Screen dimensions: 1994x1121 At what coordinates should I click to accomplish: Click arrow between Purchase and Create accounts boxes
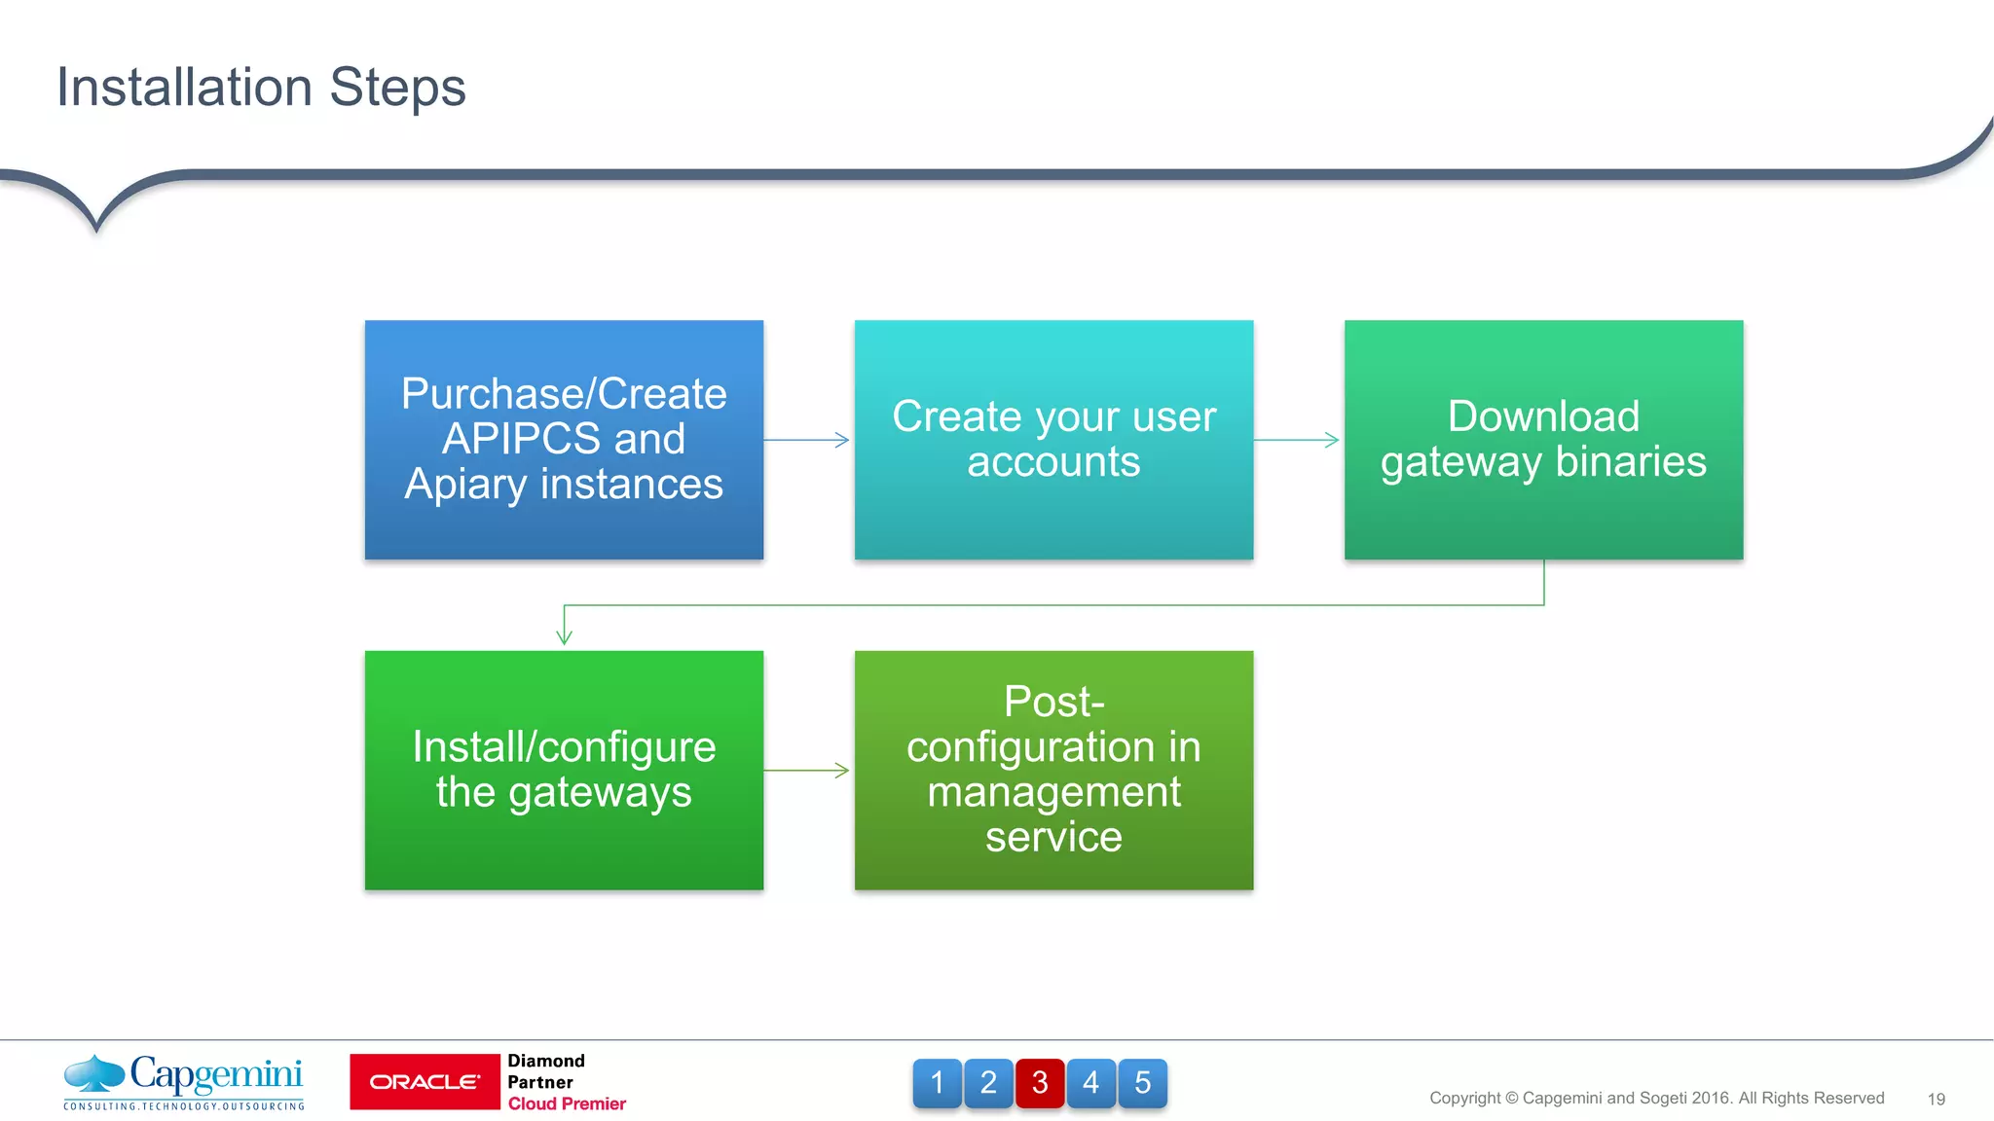click(808, 440)
